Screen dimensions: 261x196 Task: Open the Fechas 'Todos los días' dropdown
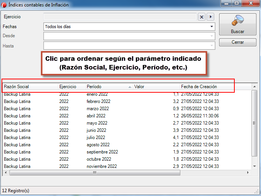click(129, 27)
